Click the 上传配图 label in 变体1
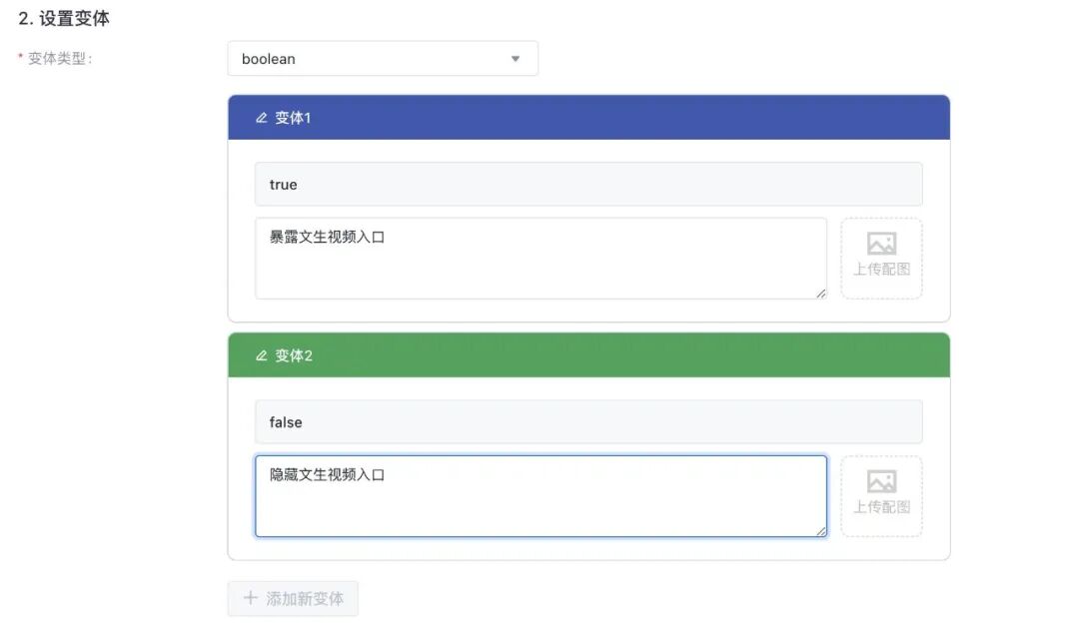This screenshot has width=1079, height=628. coord(881,269)
